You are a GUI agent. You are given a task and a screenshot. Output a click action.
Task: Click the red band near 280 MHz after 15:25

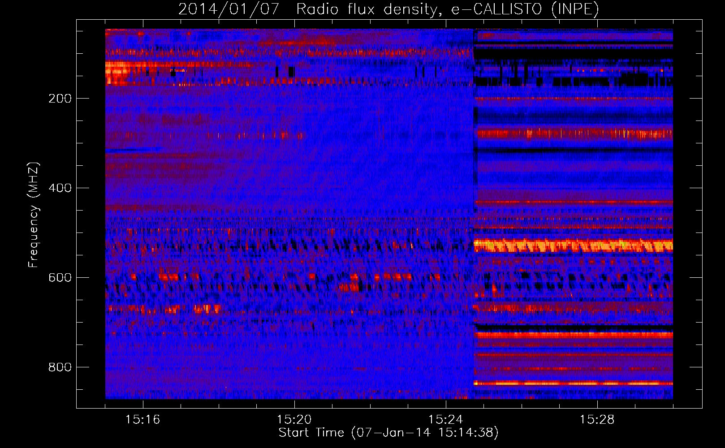tap(575, 134)
